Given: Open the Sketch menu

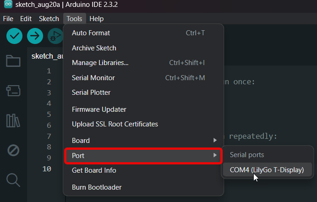Looking at the screenshot, I should 49,19.
